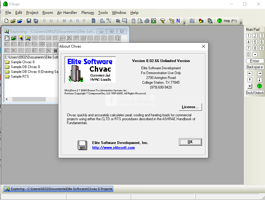This screenshot has height=200, width=265.
Task: Click the colored balls toolbar icon
Action: click(x=201, y=21)
